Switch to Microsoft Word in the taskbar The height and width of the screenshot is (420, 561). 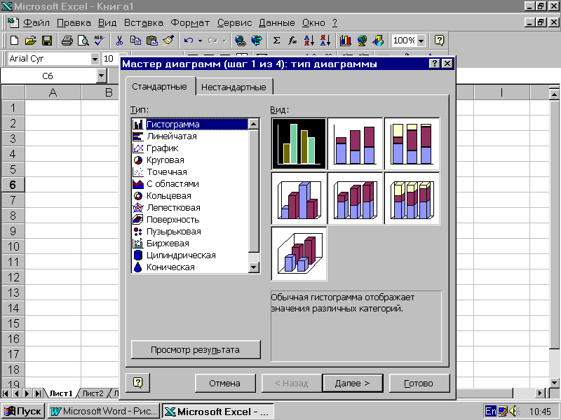pyautogui.click(x=104, y=411)
